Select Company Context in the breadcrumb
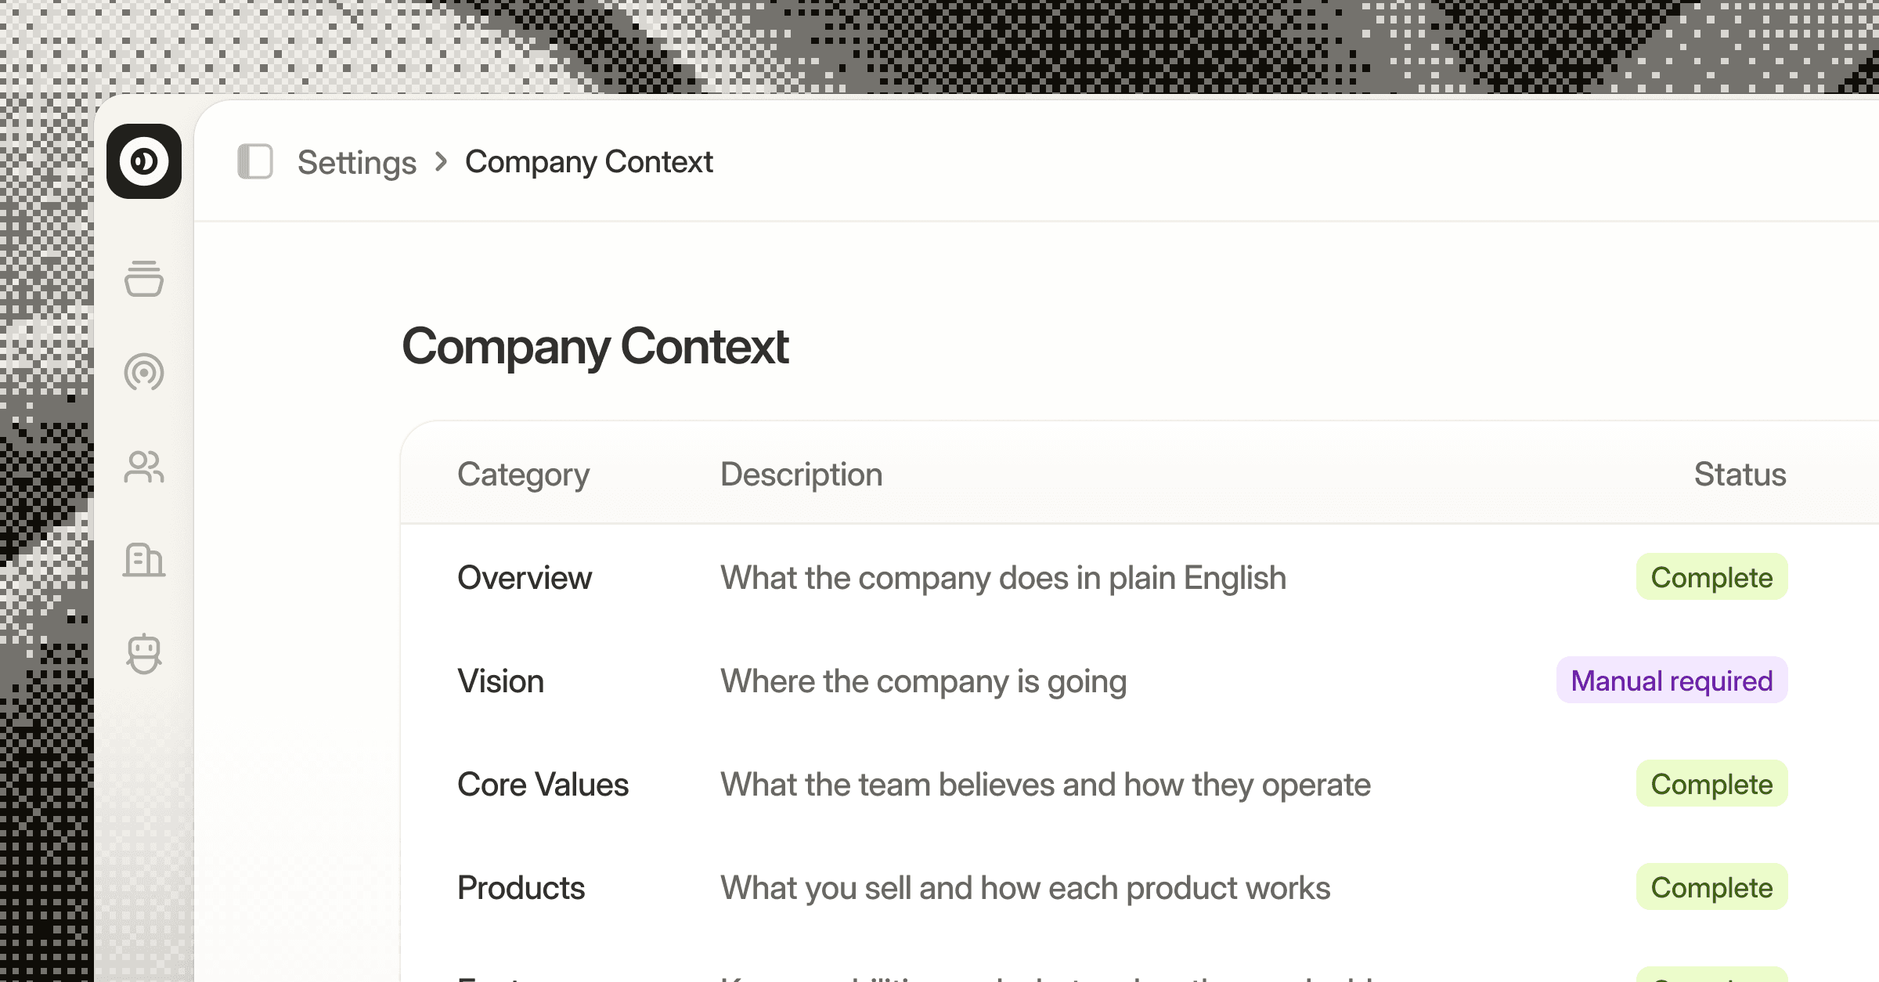Viewport: 1879px width, 982px height. (589, 161)
